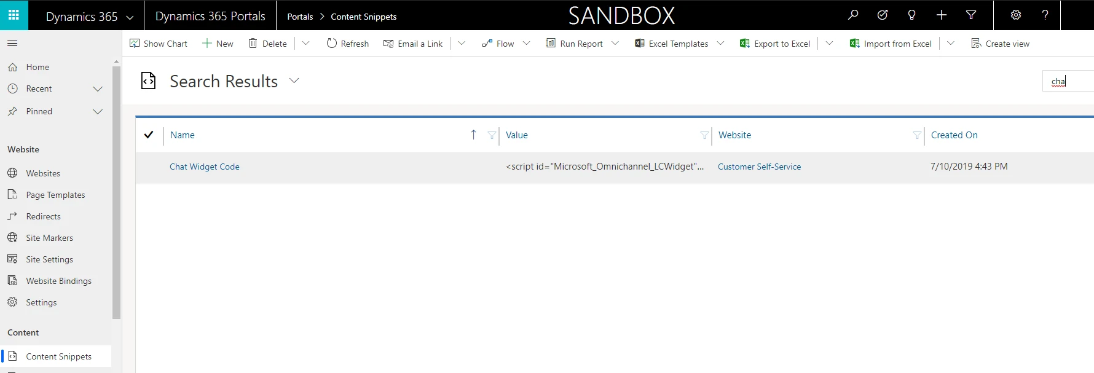The image size is (1094, 373).
Task: Open Page Templates in the sidebar
Action: pos(55,195)
